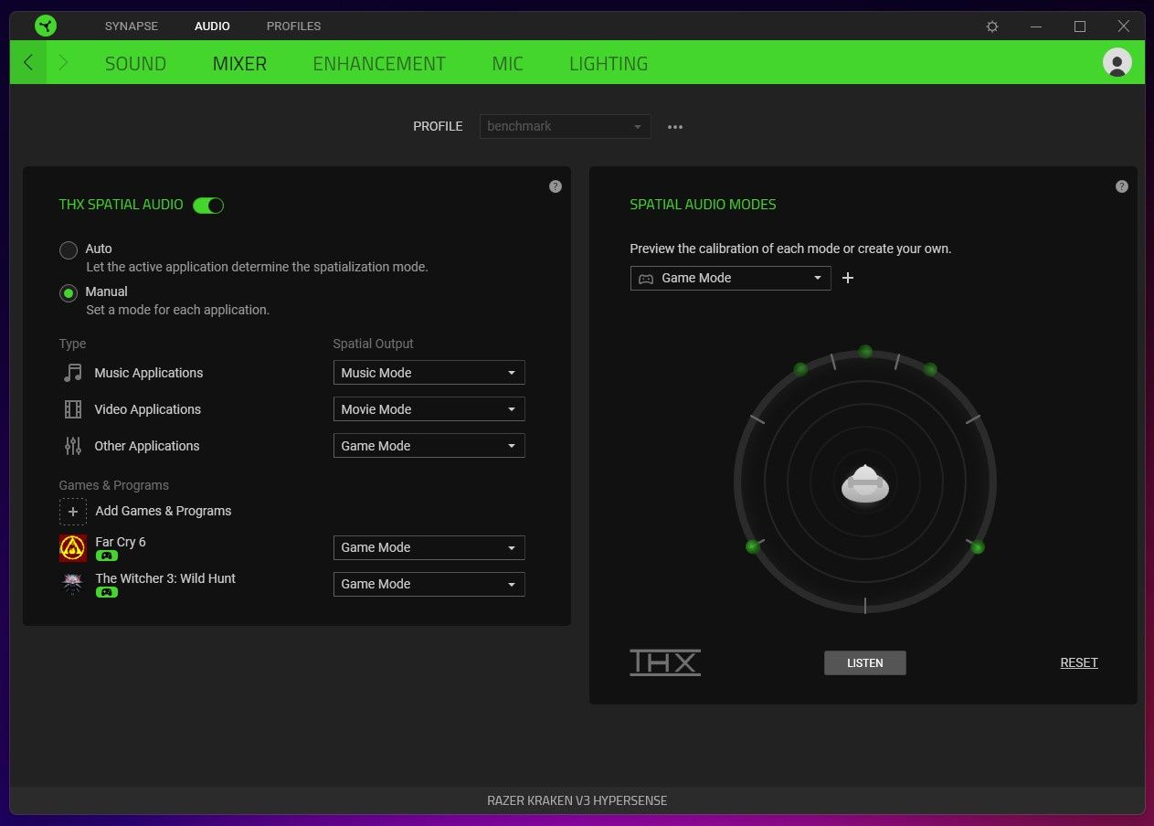
Task: Open the Profile benchmark dropdown
Action: (566, 126)
